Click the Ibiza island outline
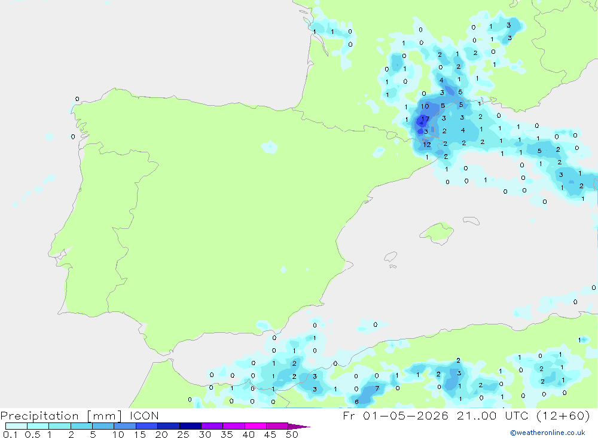598x438 pixels. click(x=391, y=257)
